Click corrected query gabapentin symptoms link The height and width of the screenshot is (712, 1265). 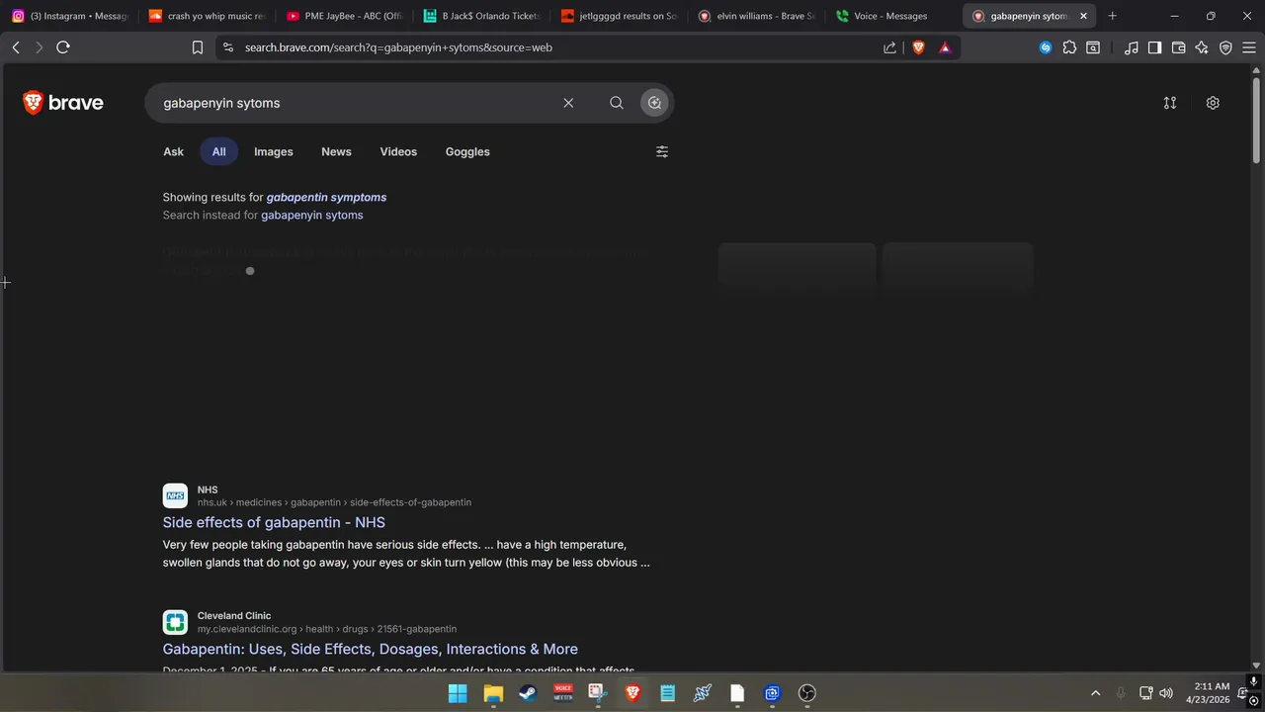coord(326,197)
